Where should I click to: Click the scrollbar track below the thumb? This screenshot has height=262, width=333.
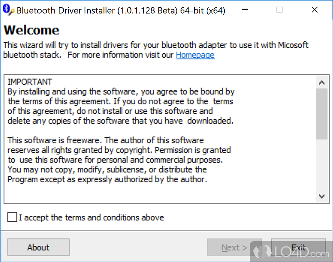(x=321, y=166)
